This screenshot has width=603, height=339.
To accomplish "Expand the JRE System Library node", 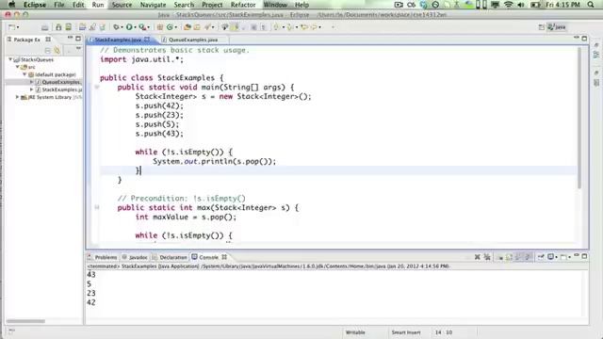I will [x=17, y=97].
